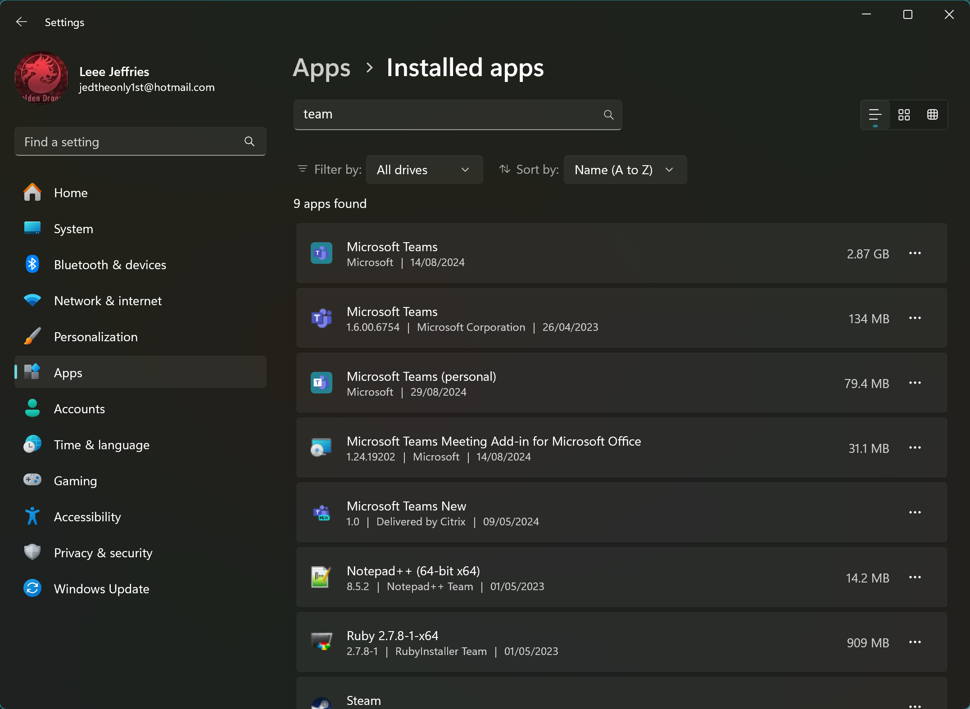Click the apps search field containing team
The height and width of the screenshot is (709, 970).
(458, 115)
